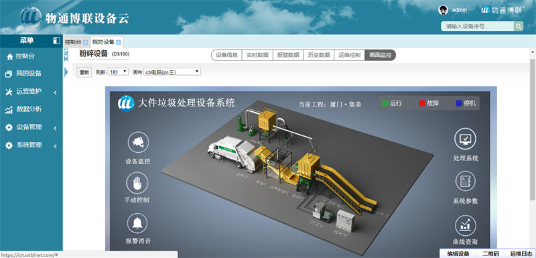Click the search magnifier icon
The height and width of the screenshot is (258, 536).
[519, 26]
